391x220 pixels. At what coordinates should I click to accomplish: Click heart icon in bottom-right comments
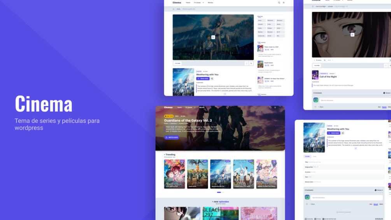(x=307, y=204)
